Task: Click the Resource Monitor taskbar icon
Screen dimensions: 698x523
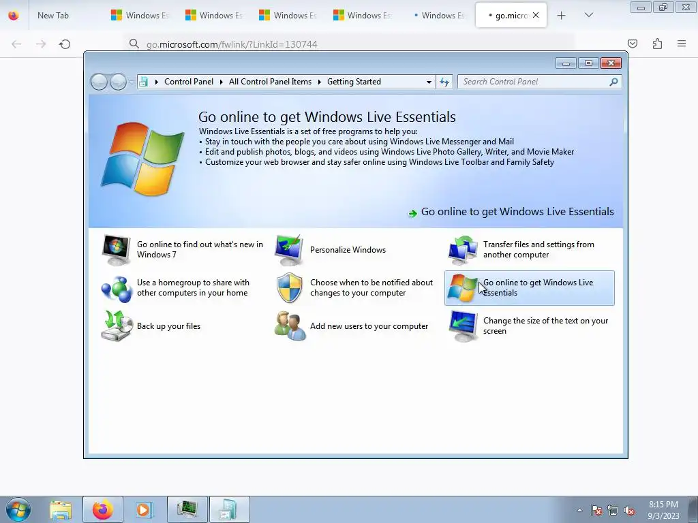Action: pyautogui.click(x=187, y=509)
